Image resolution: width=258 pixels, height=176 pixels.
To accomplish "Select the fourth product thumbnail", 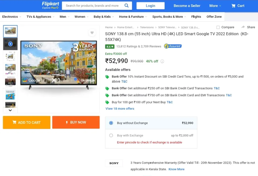I will tap(10, 69).
